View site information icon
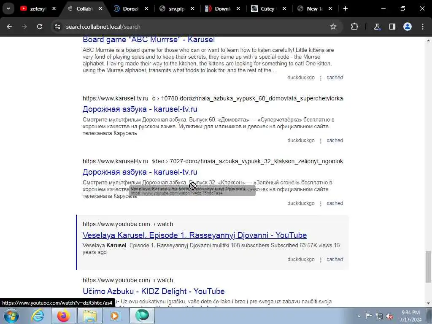This screenshot has height=324, width=432. pyautogui.click(x=57, y=27)
